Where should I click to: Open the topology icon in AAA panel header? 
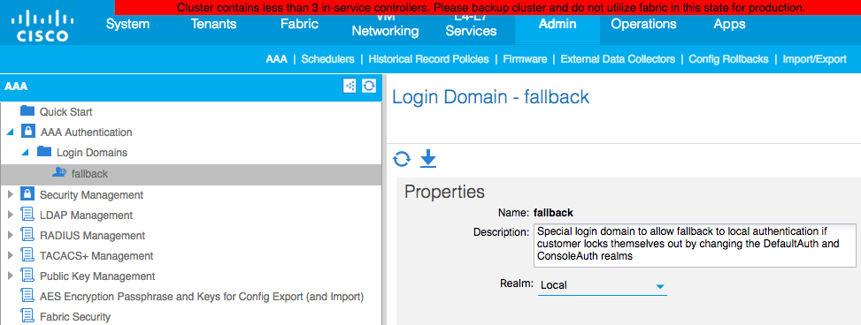point(350,86)
